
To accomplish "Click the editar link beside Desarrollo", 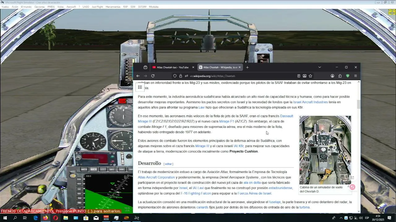I will (168, 164).
